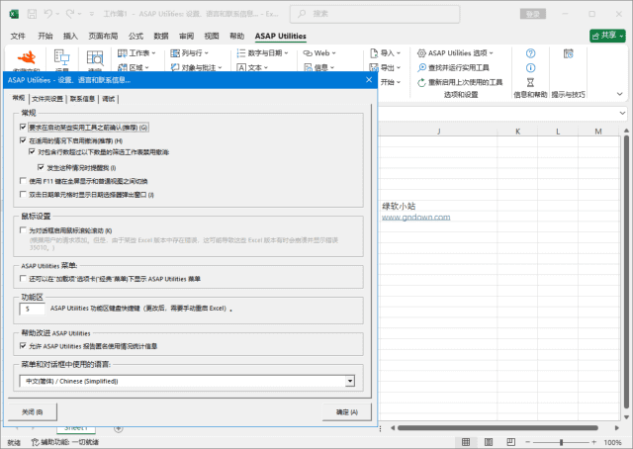Viewport: 633px width, 449px height.
Task: Switch to 文件夹设置 tab in dialog
Action: pos(47,99)
